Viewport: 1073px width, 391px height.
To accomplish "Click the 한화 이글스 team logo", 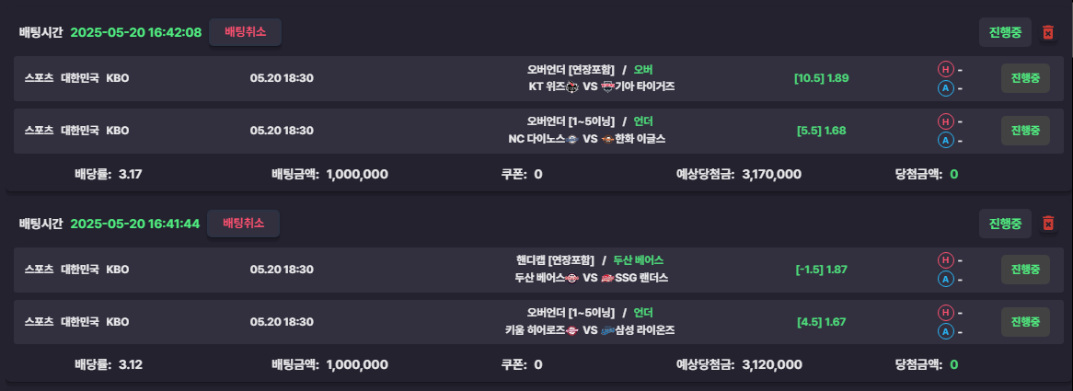I will click(608, 139).
